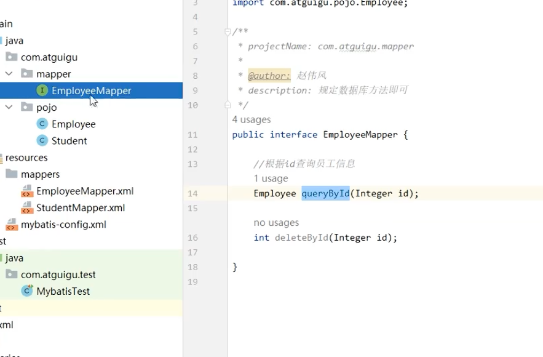Click the mappers folder icon
Viewport: 543px width, 357px height.
[12, 174]
